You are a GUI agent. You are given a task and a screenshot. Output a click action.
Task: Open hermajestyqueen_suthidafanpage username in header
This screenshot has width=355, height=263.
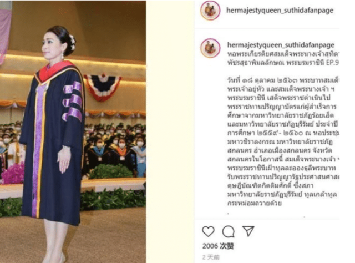(x=280, y=11)
